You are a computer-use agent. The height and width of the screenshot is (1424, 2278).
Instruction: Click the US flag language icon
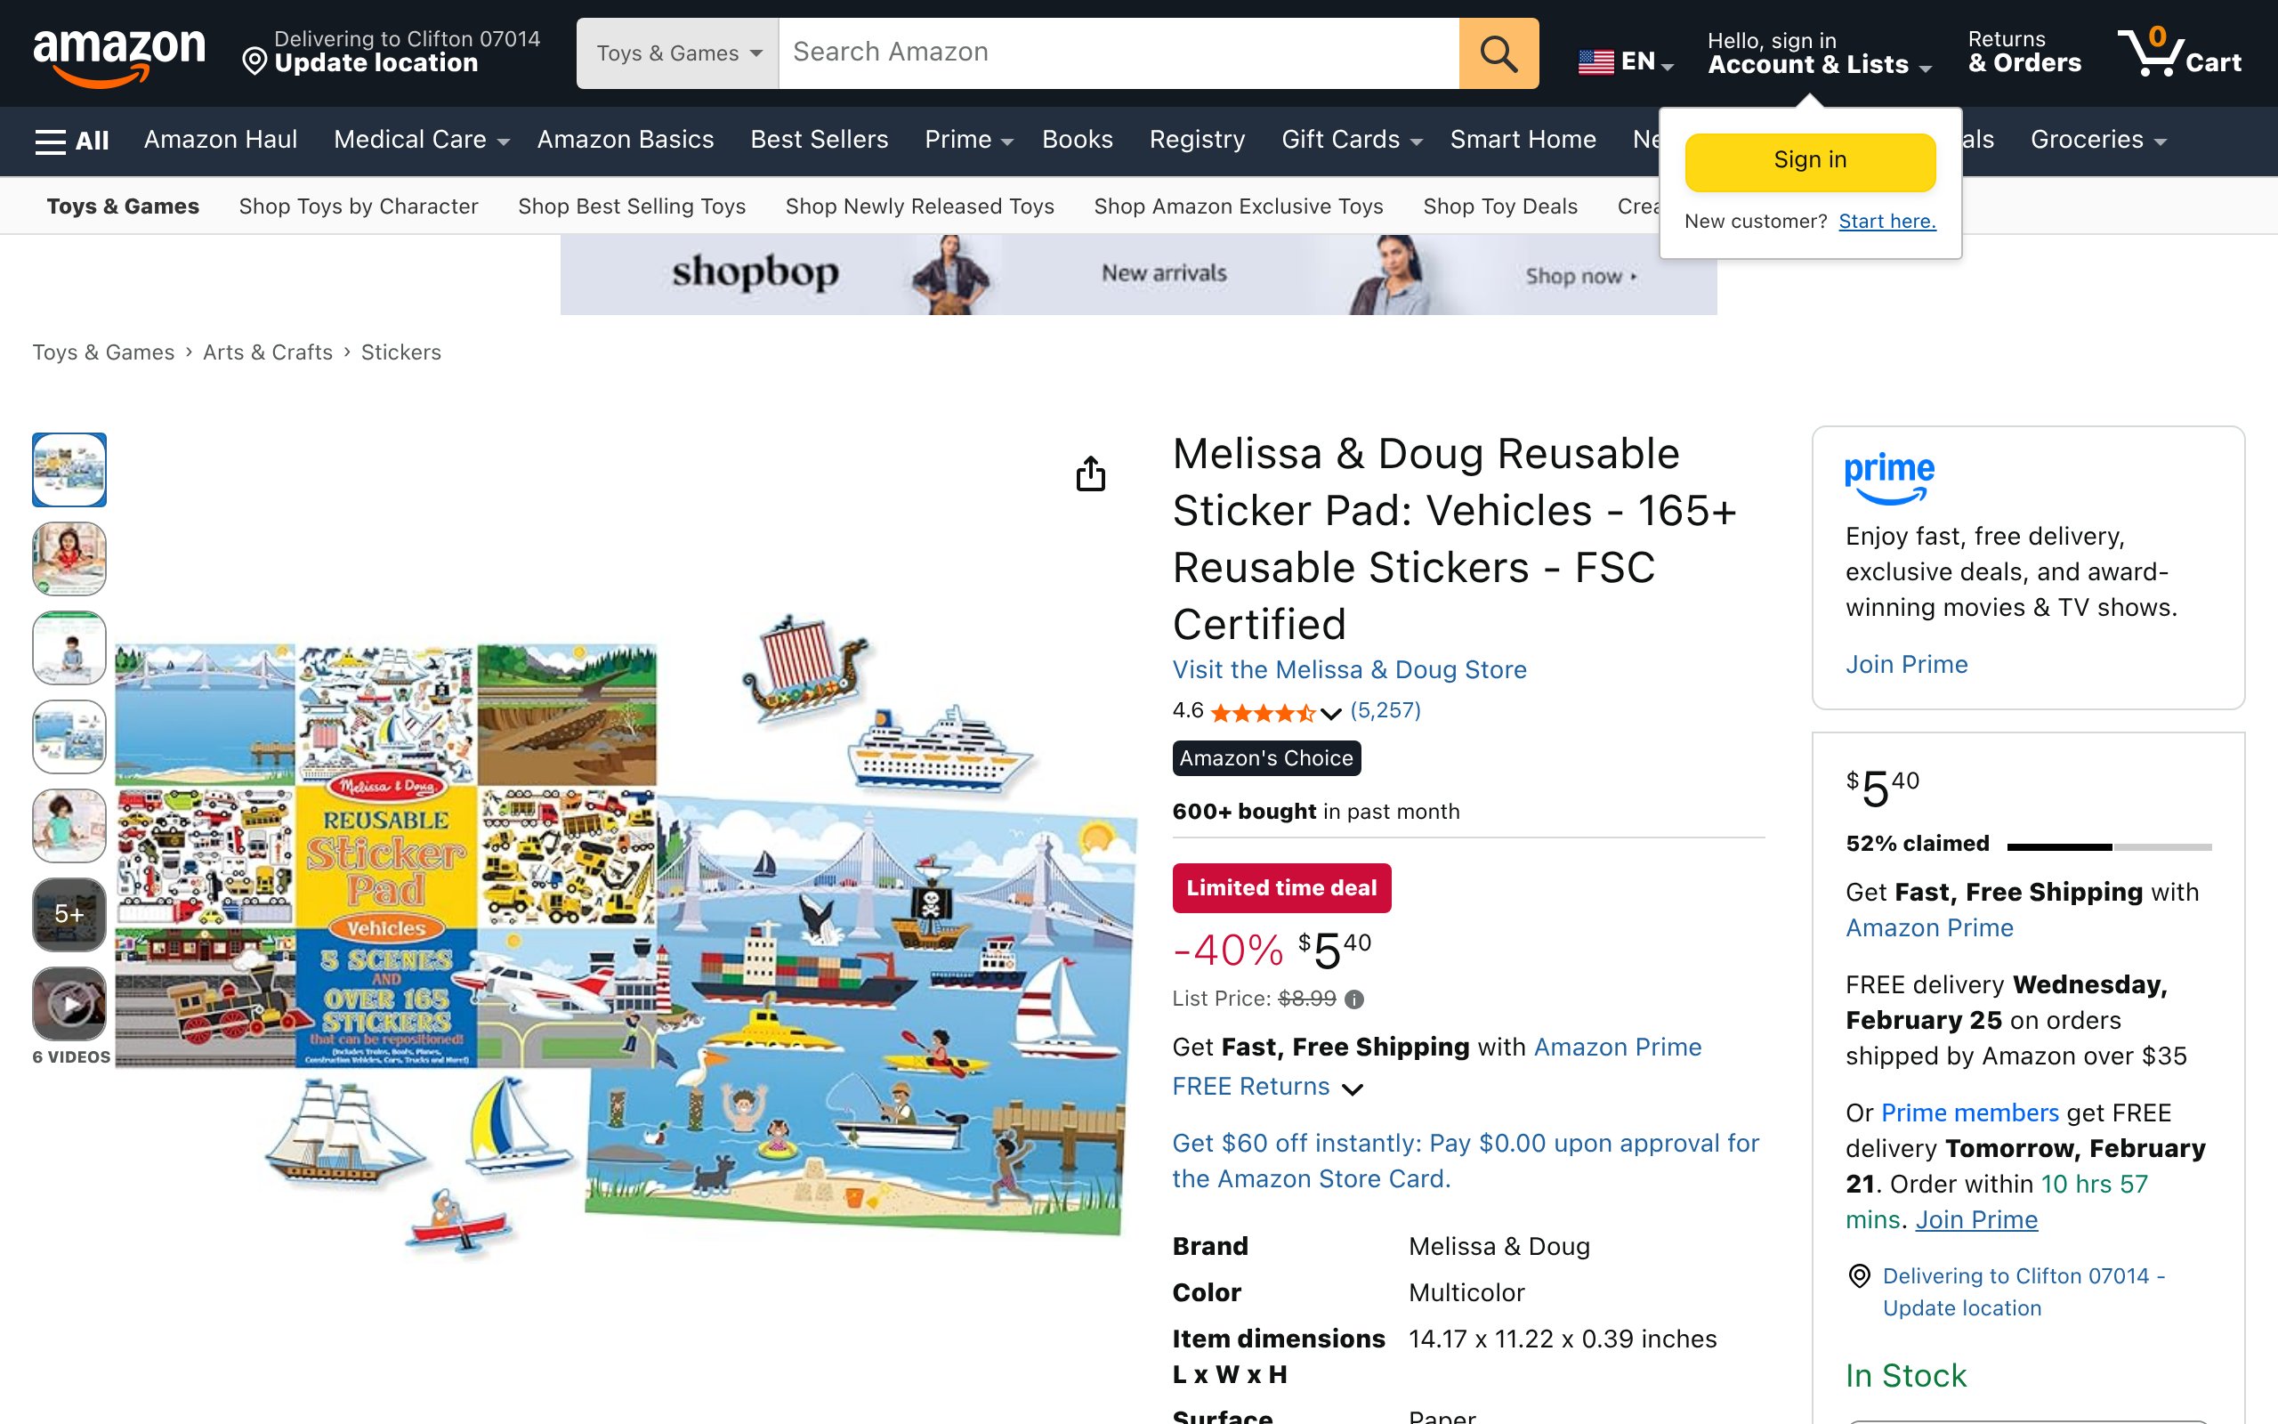pyautogui.click(x=1595, y=62)
